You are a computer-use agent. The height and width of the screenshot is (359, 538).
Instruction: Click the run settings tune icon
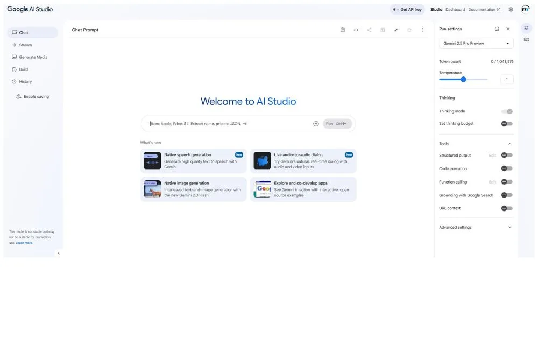coord(526,28)
